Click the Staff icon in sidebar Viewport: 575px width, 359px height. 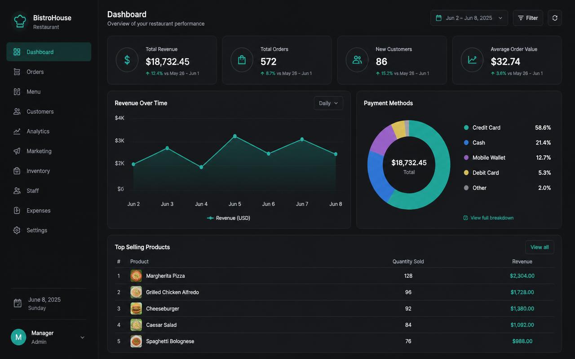pyautogui.click(x=17, y=191)
